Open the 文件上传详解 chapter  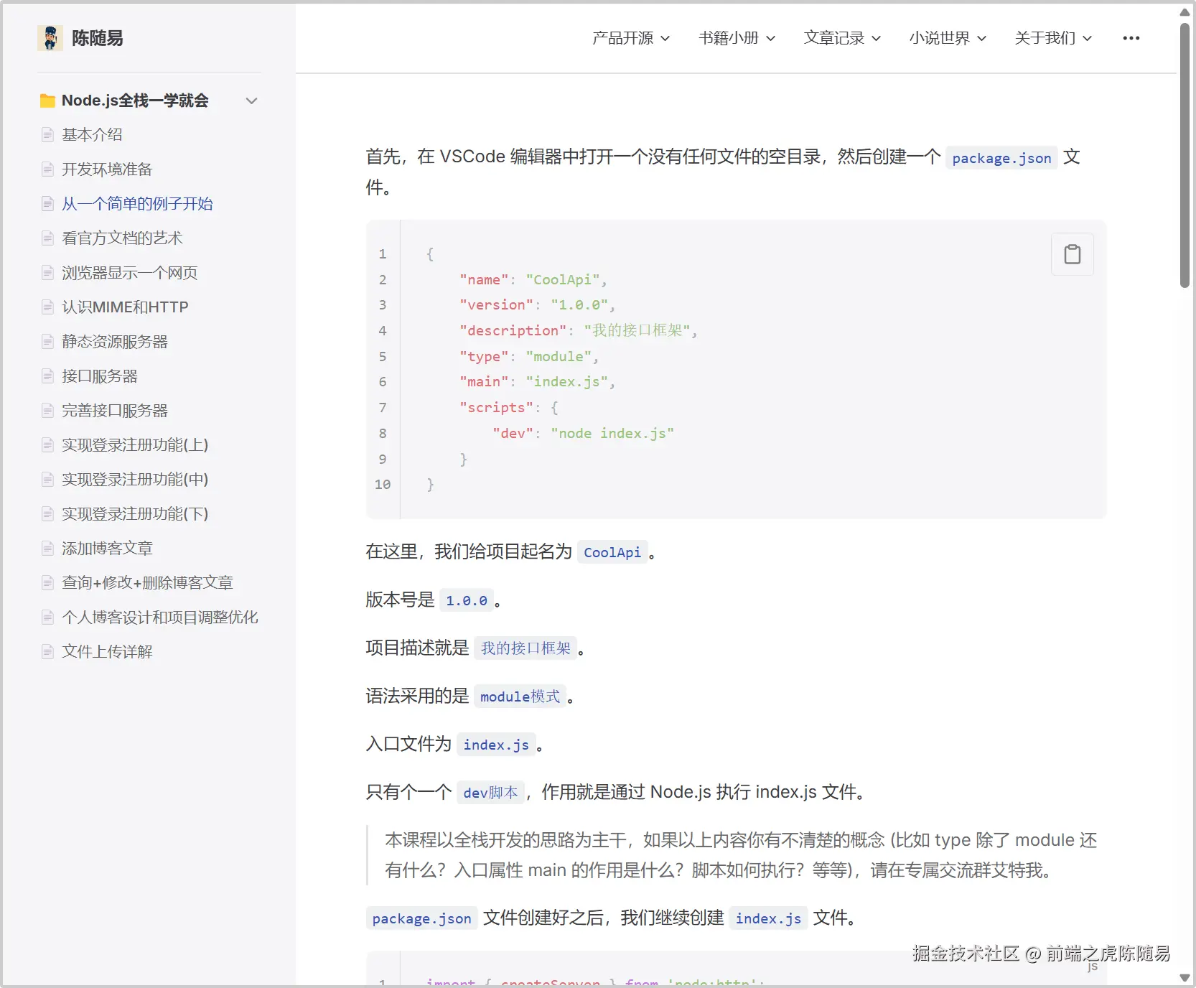(107, 652)
